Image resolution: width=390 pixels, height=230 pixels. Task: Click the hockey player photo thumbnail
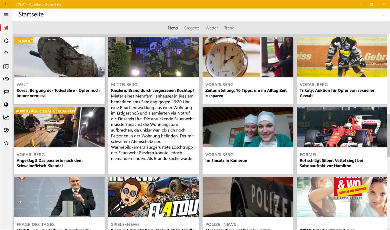pos(342,57)
